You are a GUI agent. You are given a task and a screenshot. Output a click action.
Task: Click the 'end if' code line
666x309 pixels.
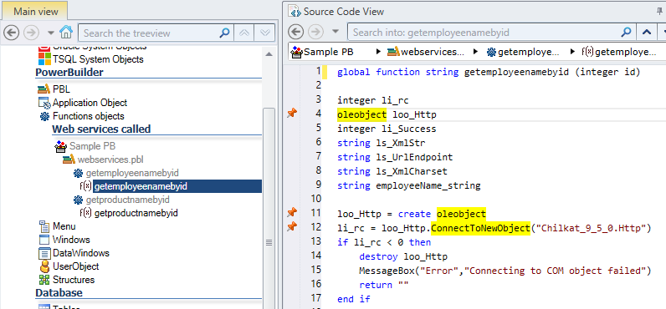(x=353, y=299)
